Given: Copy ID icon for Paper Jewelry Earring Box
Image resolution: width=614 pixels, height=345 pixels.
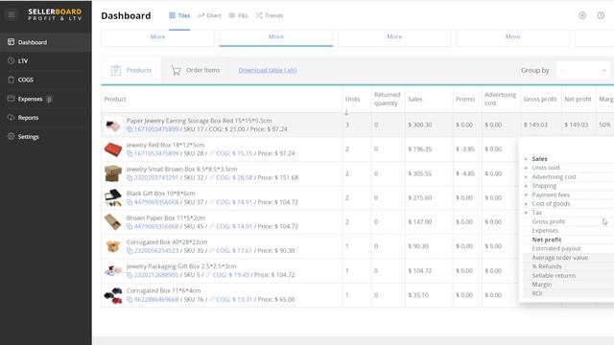Looking at the screenshot, I should pyautogui.click(x=130, y=129).
